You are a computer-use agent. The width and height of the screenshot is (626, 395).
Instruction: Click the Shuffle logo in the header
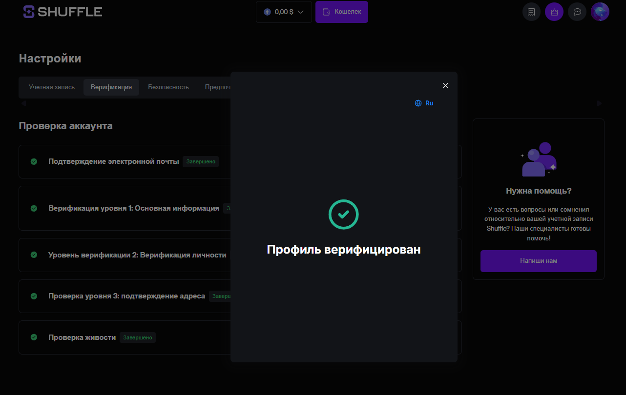63,12
